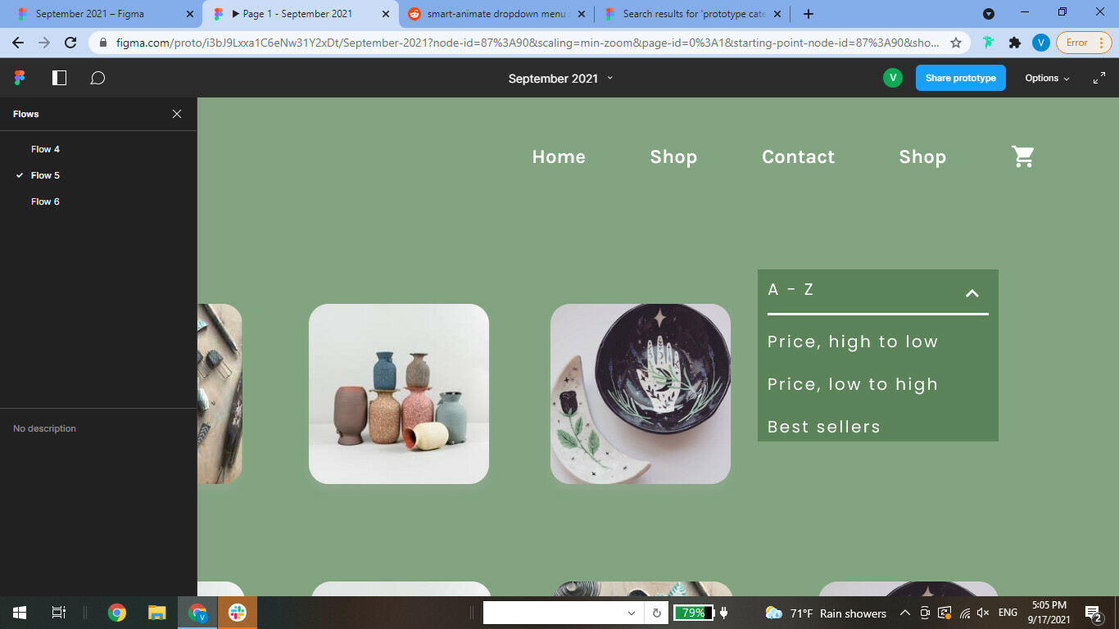The height and width of the screenshot is (629, 1119).
Task: Bookmark this page with the star icon
Action: (x=955, y=43)
